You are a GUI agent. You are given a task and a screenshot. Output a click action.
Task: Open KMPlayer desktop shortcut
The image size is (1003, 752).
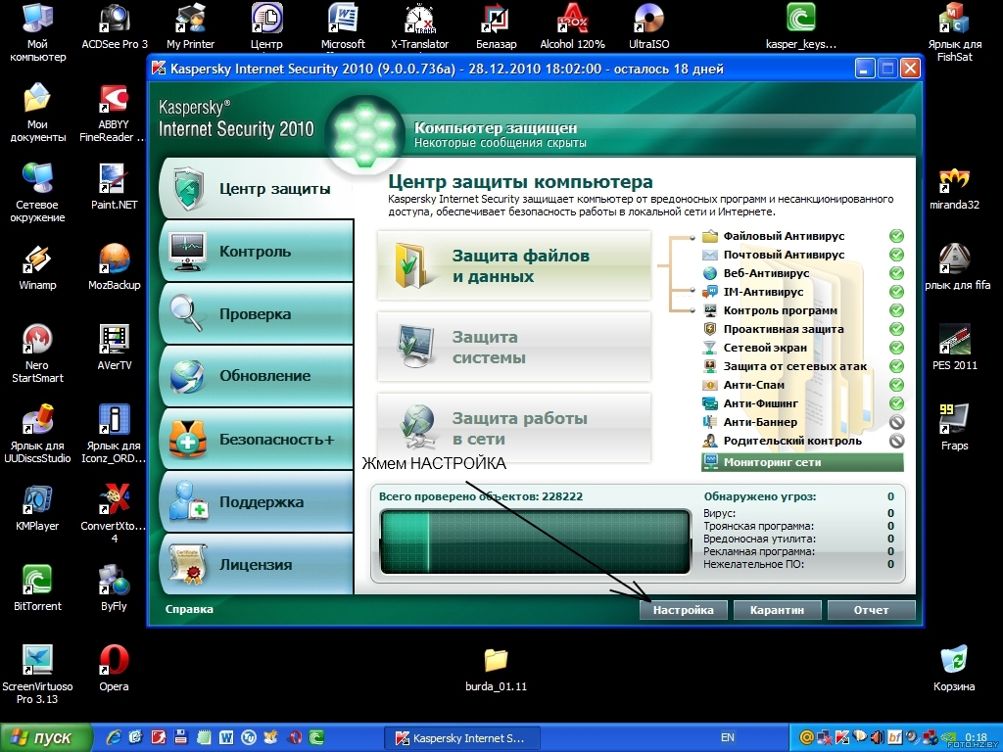click(x=37, y=508)
